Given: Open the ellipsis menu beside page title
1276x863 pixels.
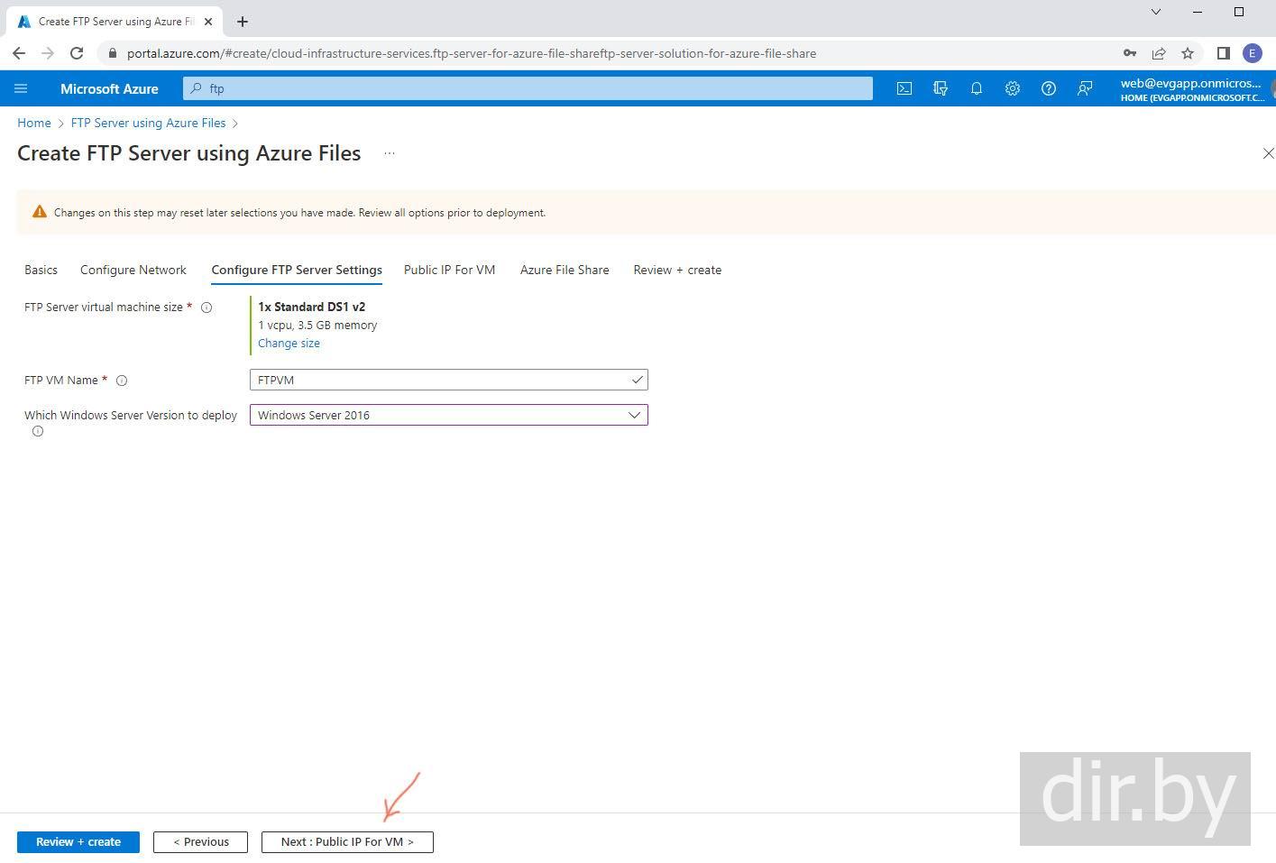Looking at the screenshot, I should tap(390, 153).
